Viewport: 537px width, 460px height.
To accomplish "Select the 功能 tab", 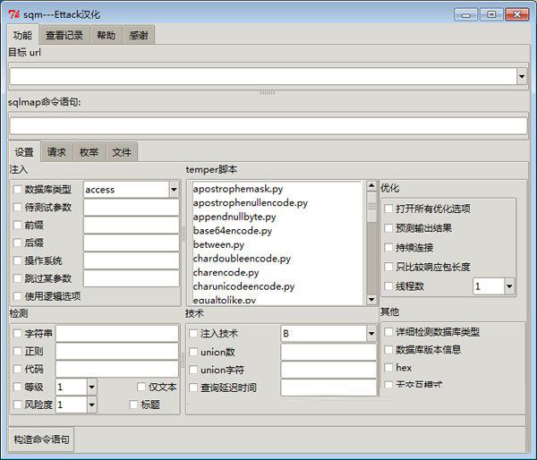I will [22, 35].
